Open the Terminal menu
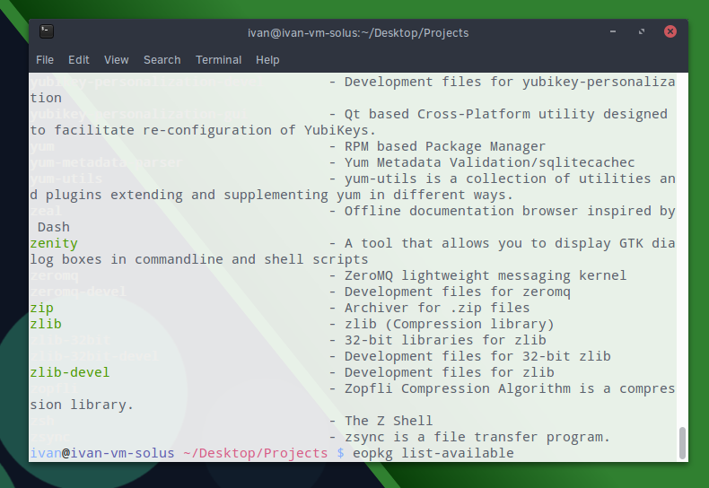The image size is (709, 488). click(x=218, y=59)
